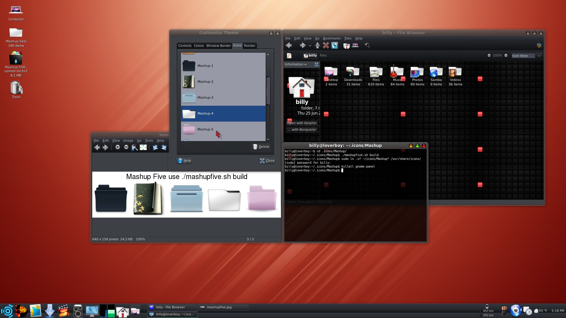Screen dimensions: 566x318
Task: Zoom in in File Browser
Action: (x=506, y=55)
